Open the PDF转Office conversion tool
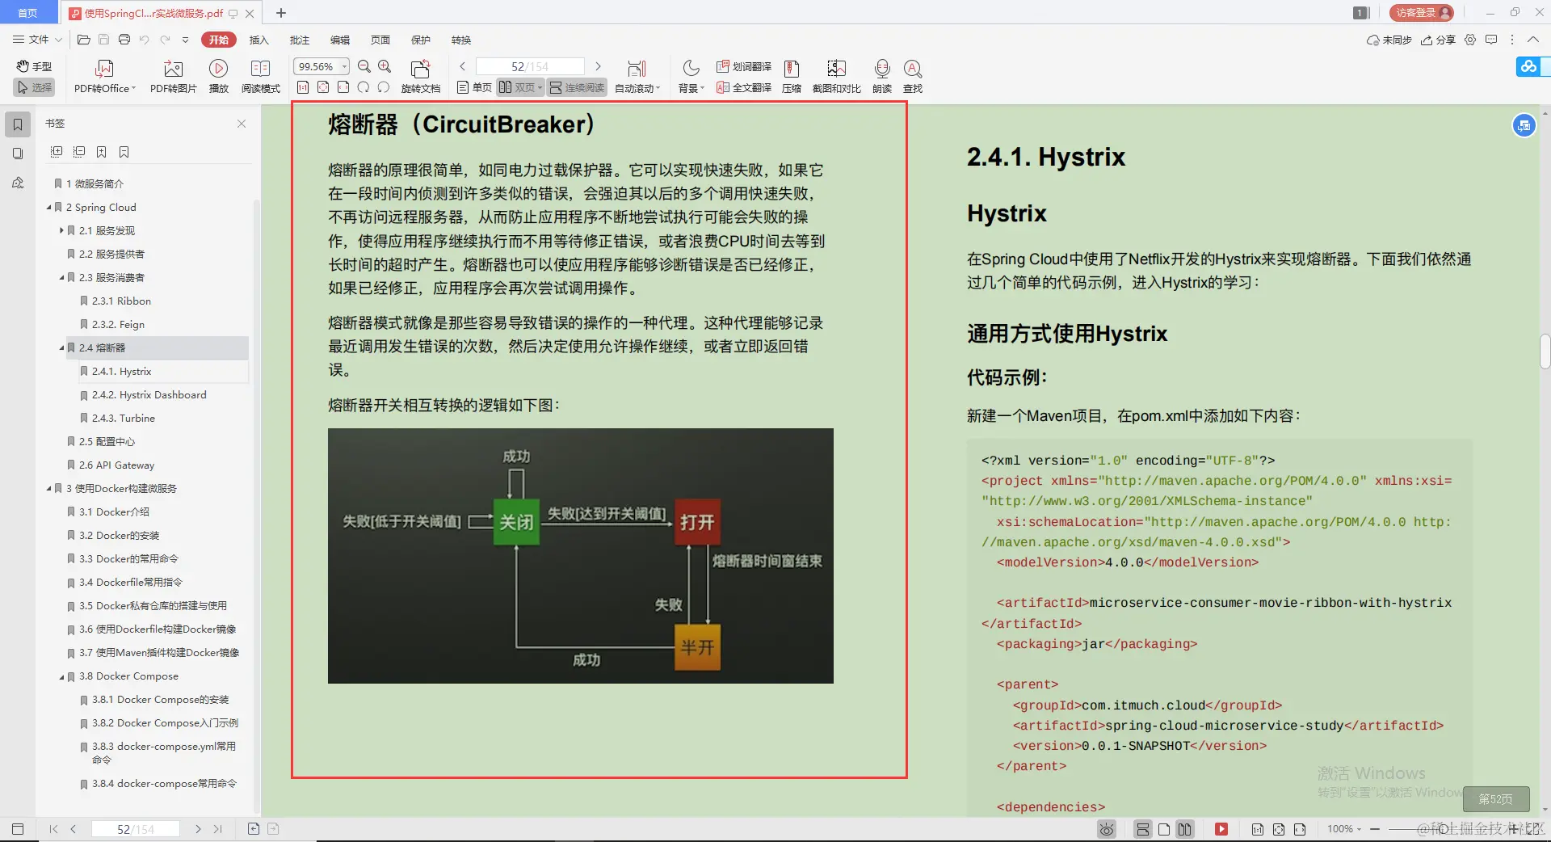The image size is (1551, 842). pyautogui.click(x=103, y=77)
